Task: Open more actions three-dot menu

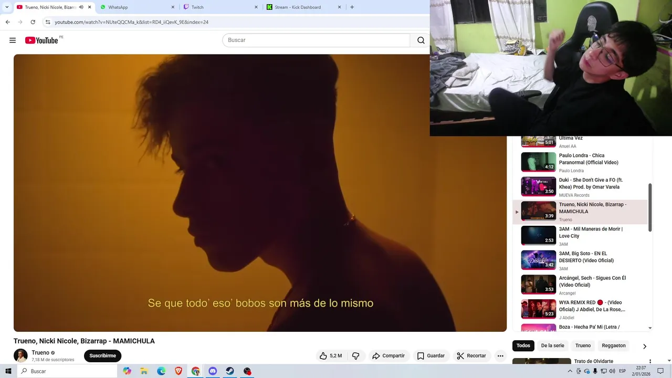Action: [x=500, y=355]
